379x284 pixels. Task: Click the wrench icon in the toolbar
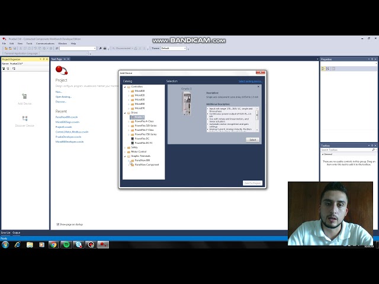point(100,49)
